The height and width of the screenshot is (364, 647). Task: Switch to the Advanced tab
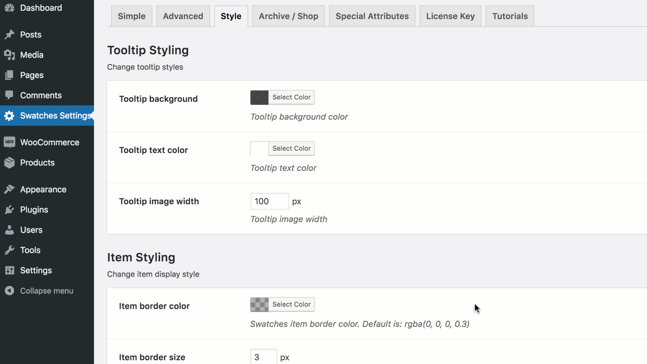(183, 16)
